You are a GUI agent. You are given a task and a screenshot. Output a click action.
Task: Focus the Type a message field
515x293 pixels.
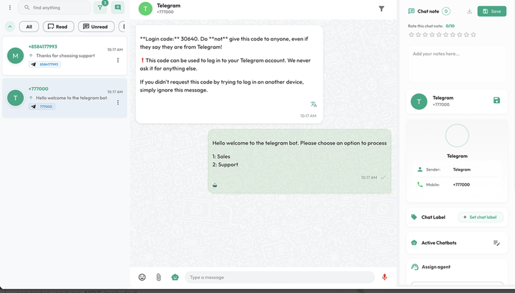[x=280, y=277]
